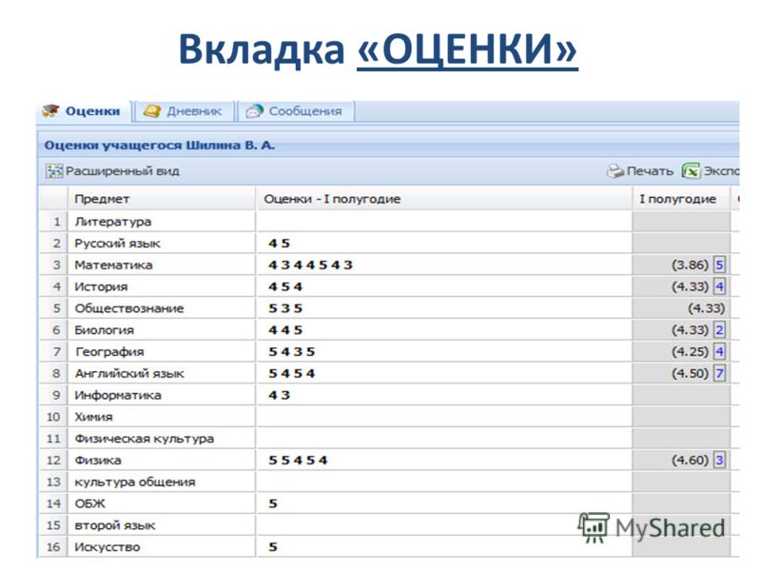The image size is (761, 571).
Task: Click the average (4.25) for География
Action: tap(691, 351)
